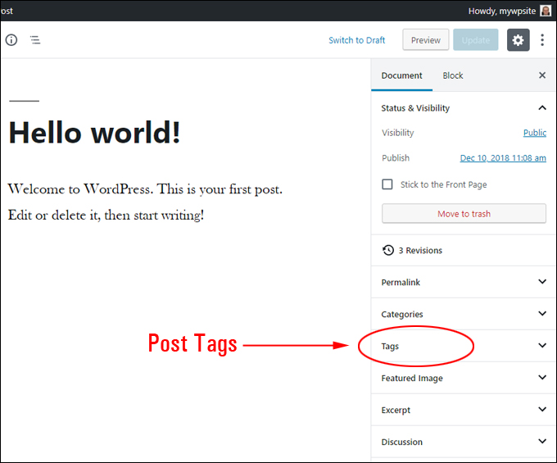The height and width of the screenshot is (463, 557).
Task: Click the Tags panel label
Action: point(390,346)
